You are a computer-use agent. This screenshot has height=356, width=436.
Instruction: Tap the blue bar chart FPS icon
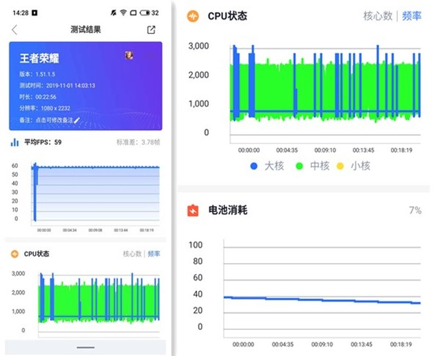click(x=14, y=142)
